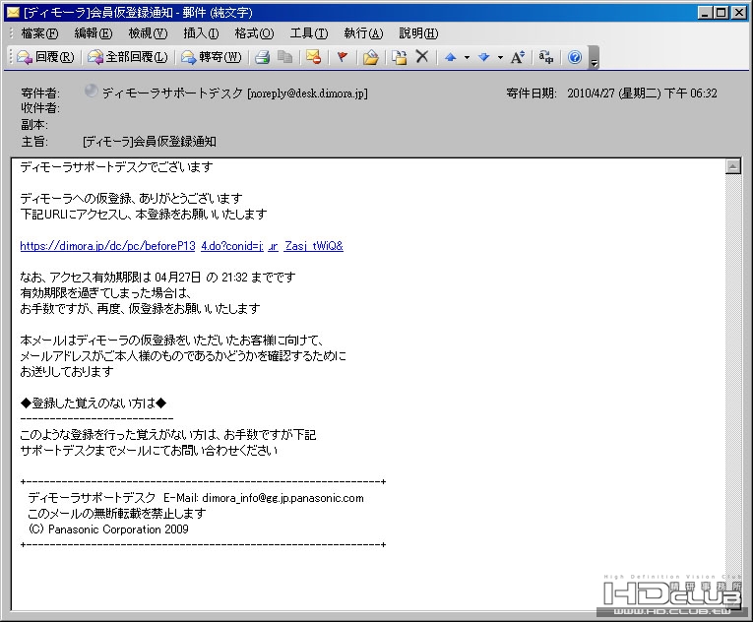
Task: Open the 插入(I) menu
Action: tap(201, 33)
